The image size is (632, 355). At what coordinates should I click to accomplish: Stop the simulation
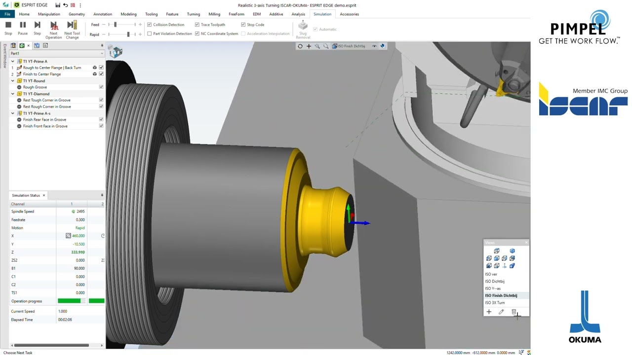pos(8,28)
